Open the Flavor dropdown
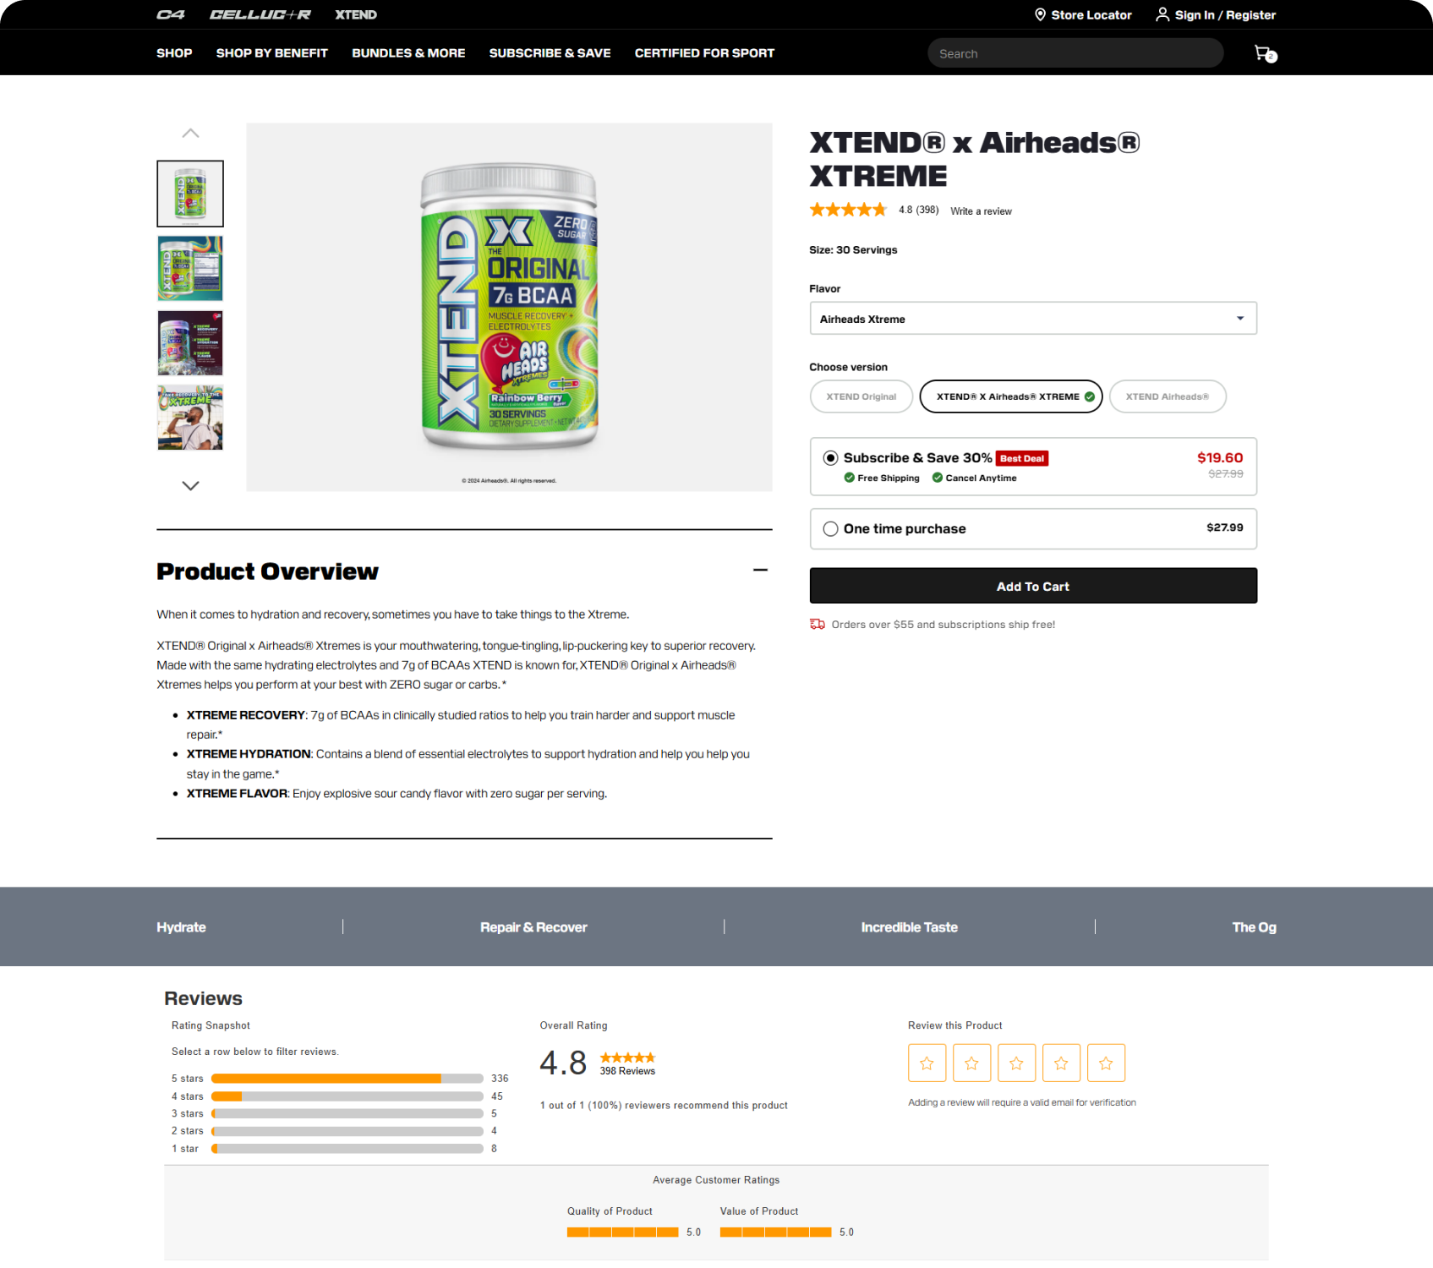The width and height of the screenshot is (1433, 1268). pyautogui.click(x=1033, y=319)
